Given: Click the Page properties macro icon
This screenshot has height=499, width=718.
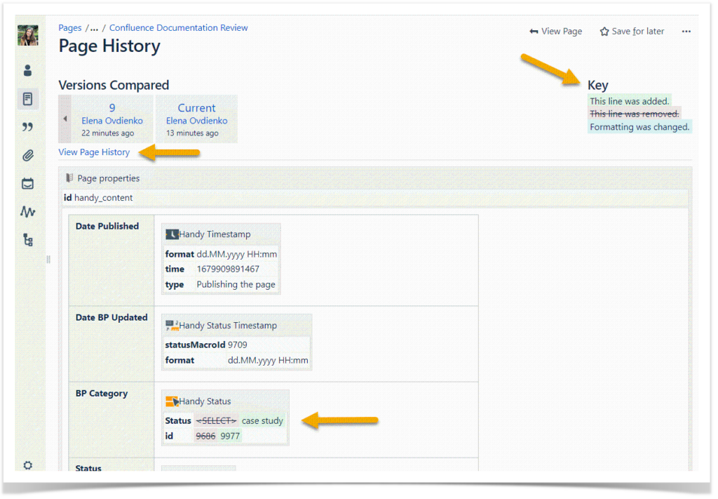Looking at the screenshot, I should 71,178.
